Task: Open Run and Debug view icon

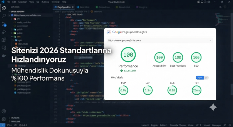Action: [4, 32]
